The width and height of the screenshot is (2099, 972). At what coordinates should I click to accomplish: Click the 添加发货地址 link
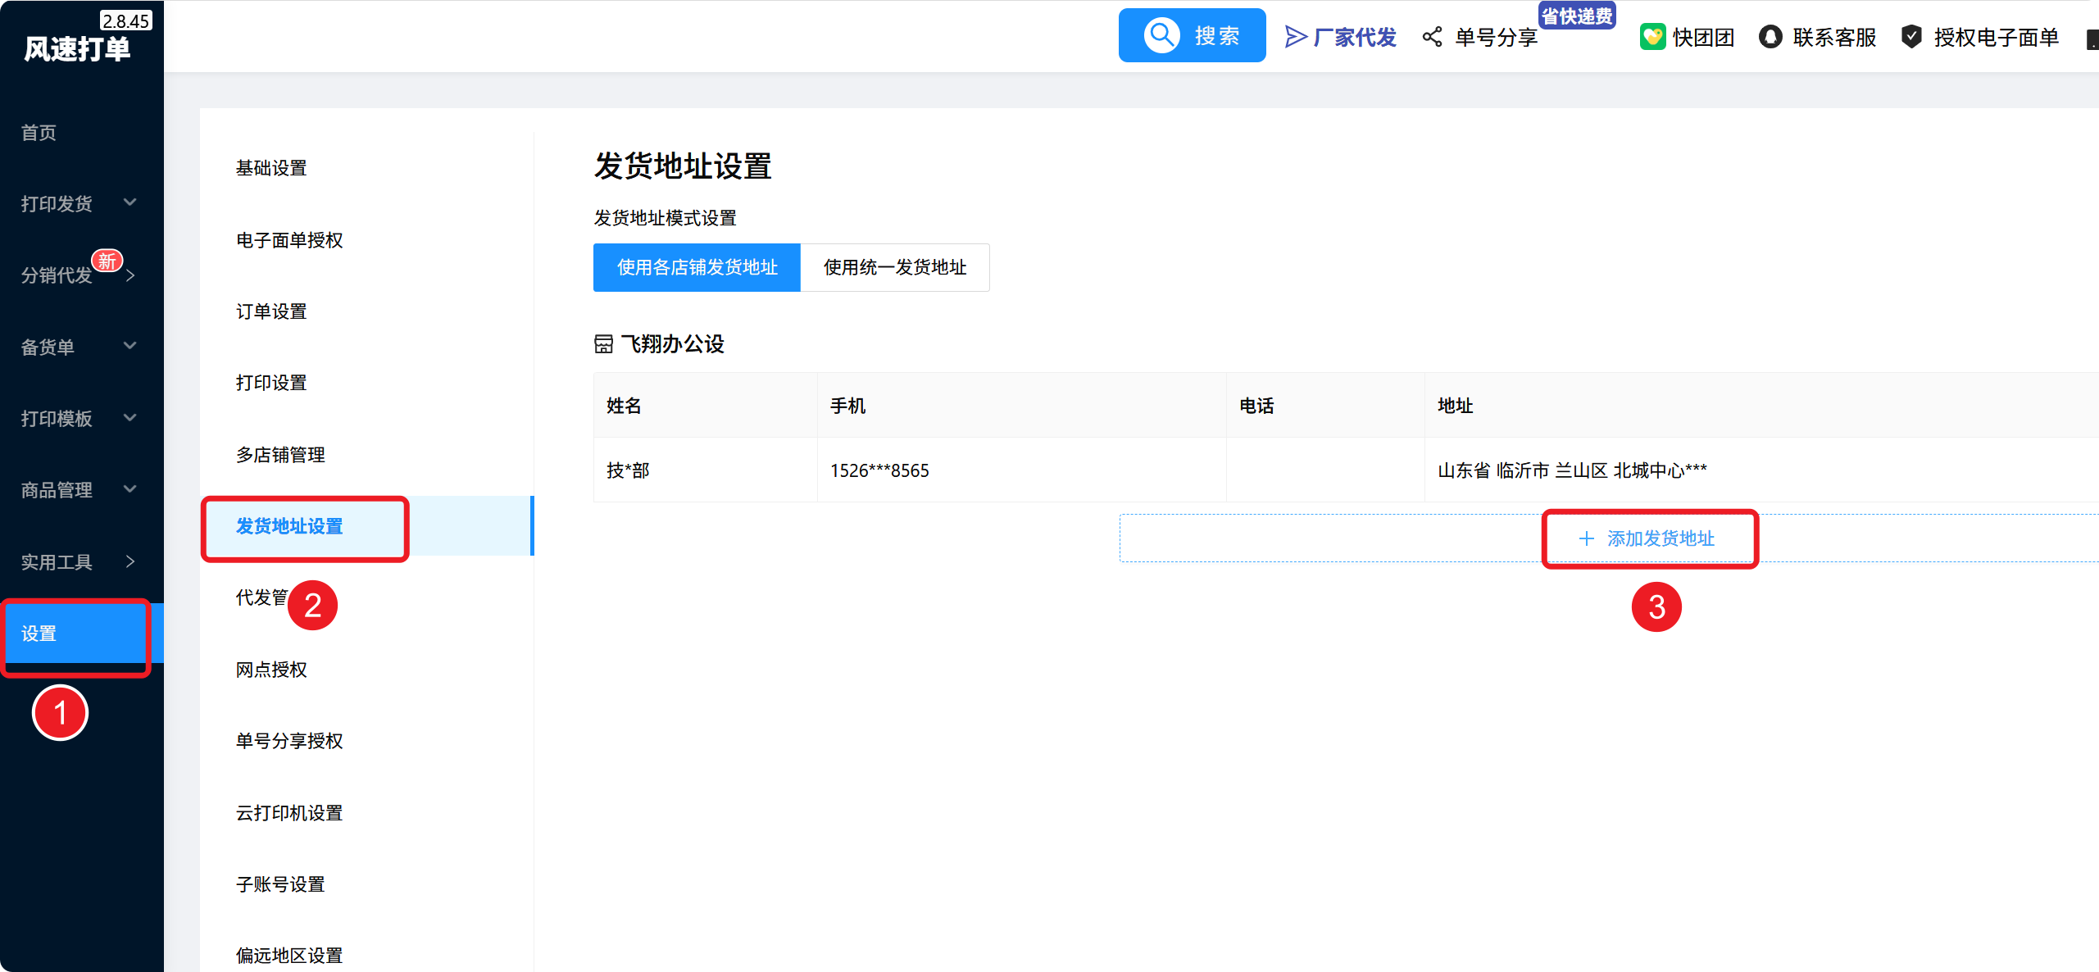coord(1661,538)
